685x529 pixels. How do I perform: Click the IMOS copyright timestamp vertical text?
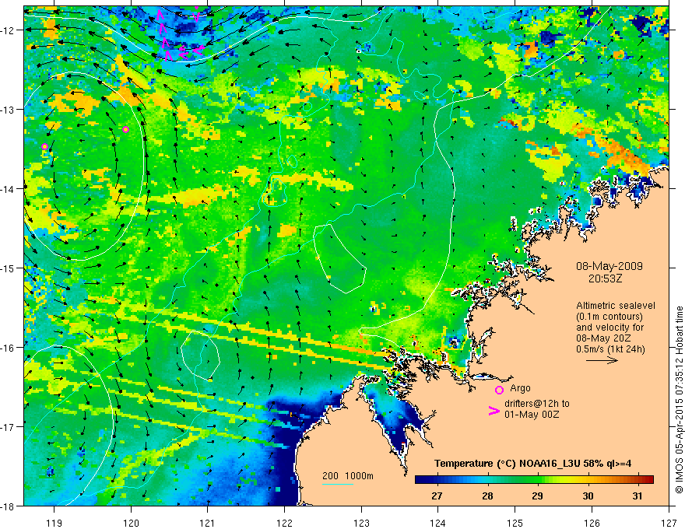coord(679,401)
